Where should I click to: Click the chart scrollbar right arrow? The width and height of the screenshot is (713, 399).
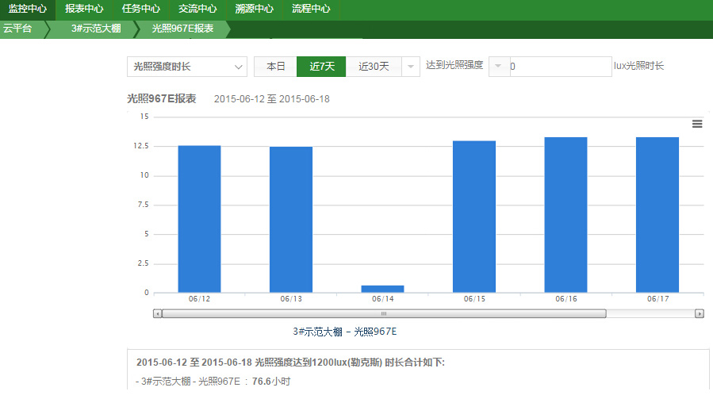coord(700,313)
